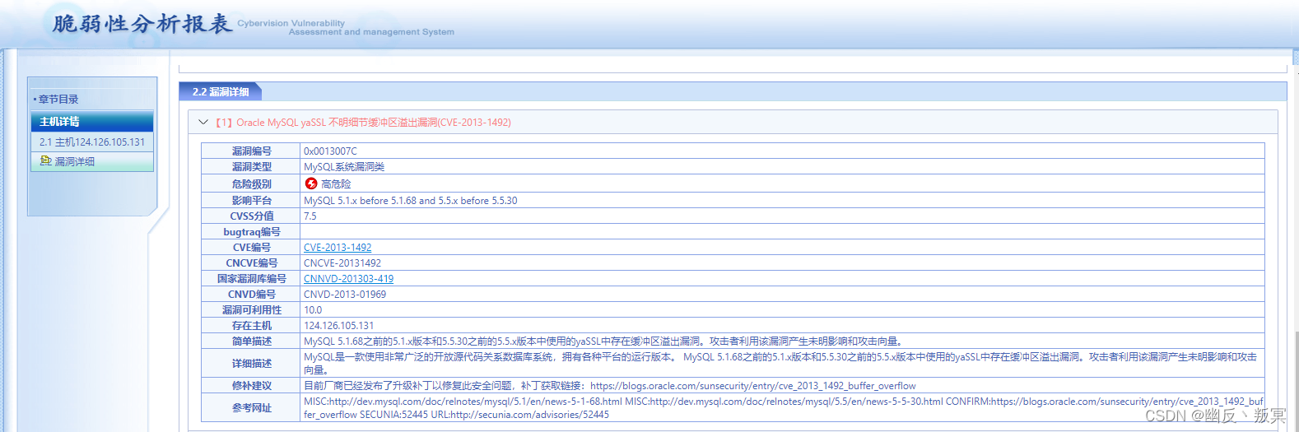This screenshot has height=432, width=1299.
Task: Select 主机详情 in the chapter menu
Action: tap(92, 122)
